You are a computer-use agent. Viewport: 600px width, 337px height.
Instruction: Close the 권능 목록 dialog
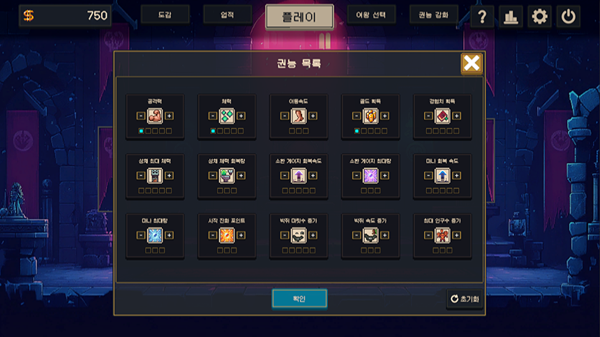[472, 63]
